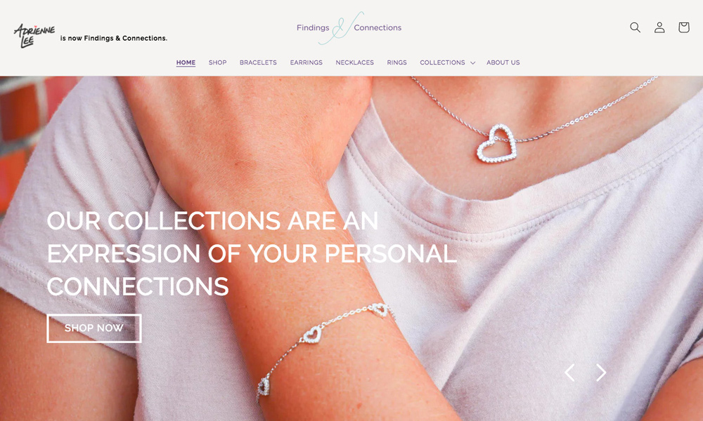This screenshot has height=421, width=703.
Task: Open the Bracelets category
Action: pos(258,62)
